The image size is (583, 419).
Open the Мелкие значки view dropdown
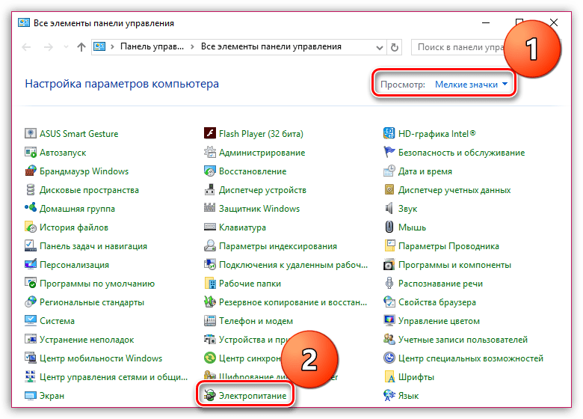coord(471,85)
